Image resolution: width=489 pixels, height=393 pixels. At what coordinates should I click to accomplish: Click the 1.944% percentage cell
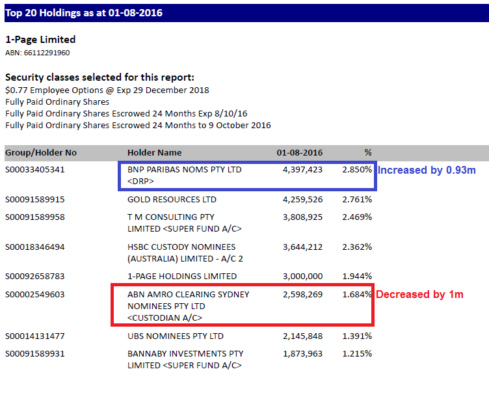357,277
